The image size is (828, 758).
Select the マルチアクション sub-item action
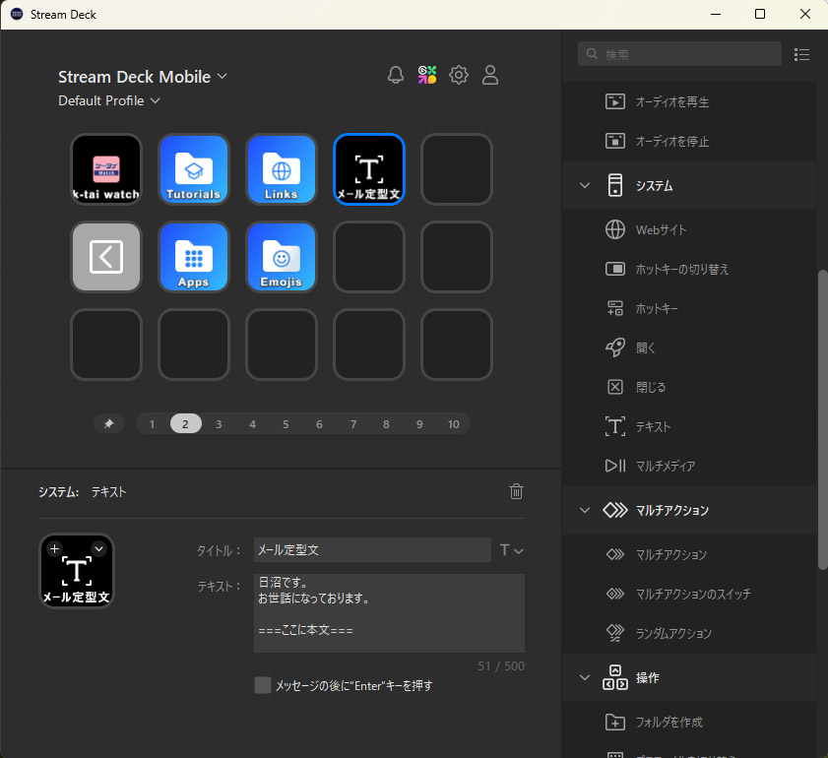tap(689, 554)
